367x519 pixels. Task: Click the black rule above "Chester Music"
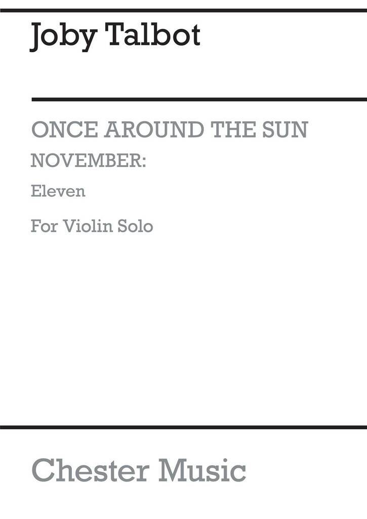pyautogui.click(x=183, y=428)
